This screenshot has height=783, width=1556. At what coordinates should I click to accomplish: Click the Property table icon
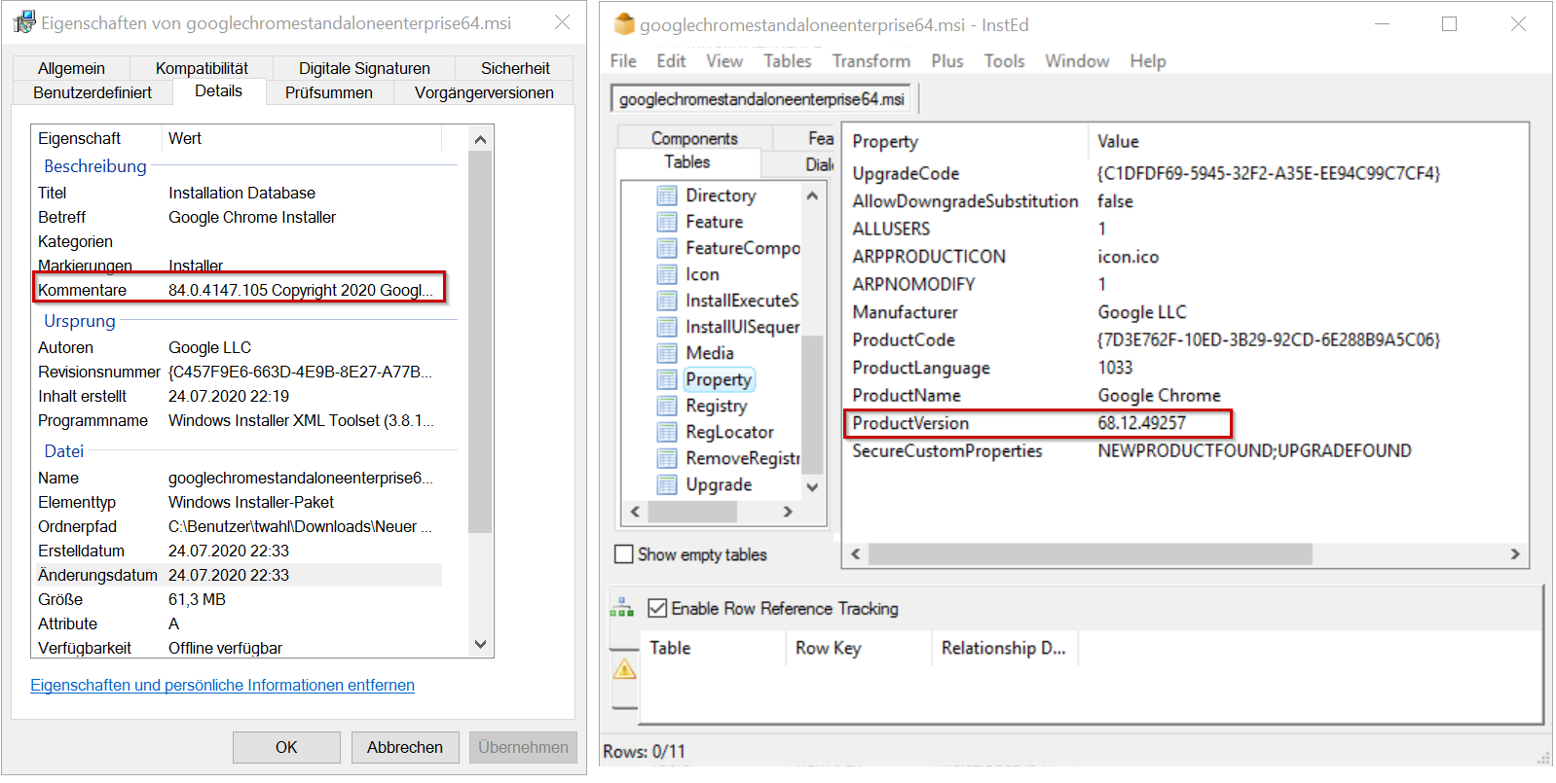pyautogui.click(x=667, y=379)
